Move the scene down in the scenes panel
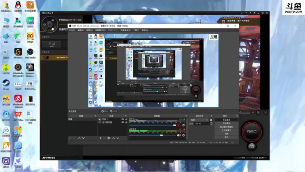This screenshot has width=305, height=172. coord(83,138)
